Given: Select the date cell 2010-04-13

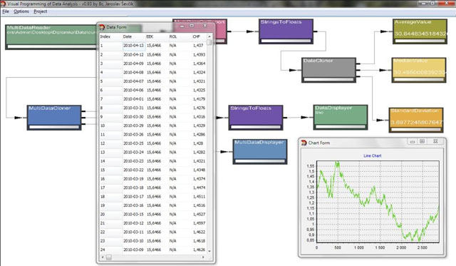Looking at the screenshot, I should (133, 46).
